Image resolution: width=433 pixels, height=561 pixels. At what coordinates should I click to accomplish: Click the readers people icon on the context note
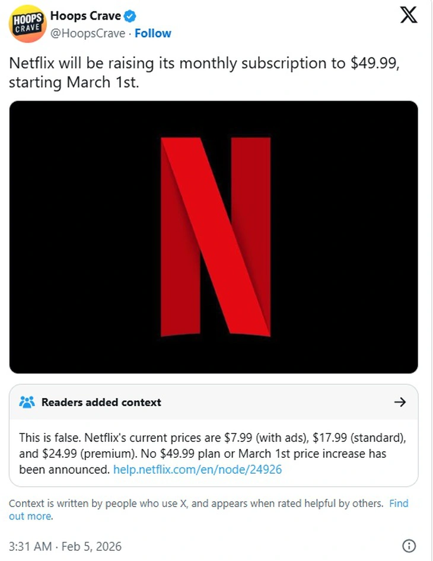26,402
